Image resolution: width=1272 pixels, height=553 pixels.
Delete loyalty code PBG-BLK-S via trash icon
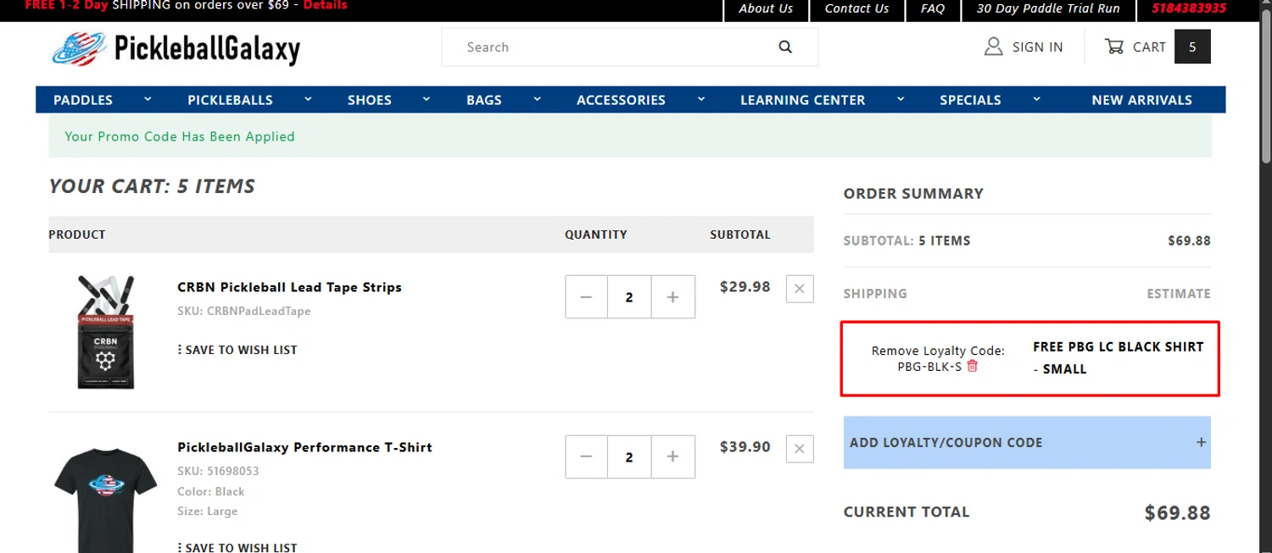(973, 366)
